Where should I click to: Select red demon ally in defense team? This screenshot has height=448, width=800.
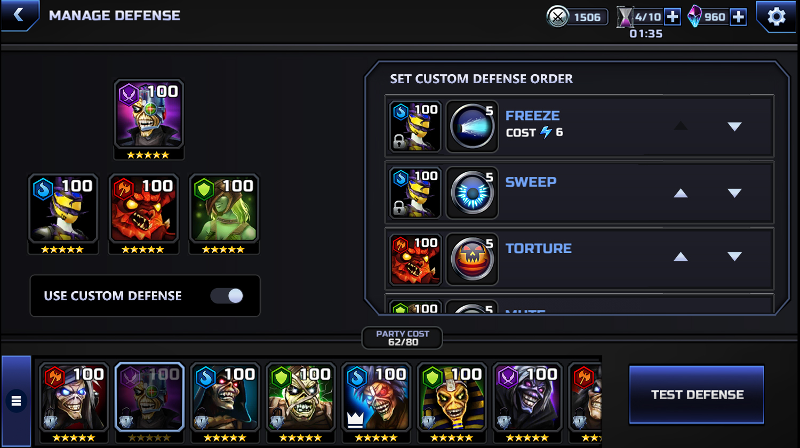point(143,214)
